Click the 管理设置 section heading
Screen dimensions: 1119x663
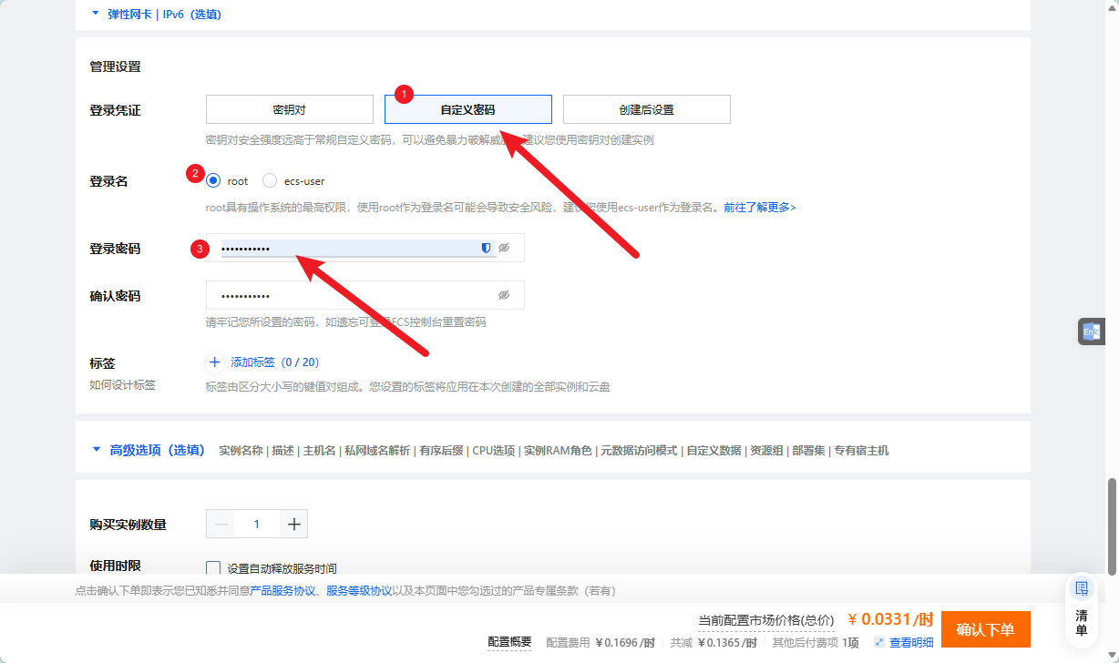115,66
